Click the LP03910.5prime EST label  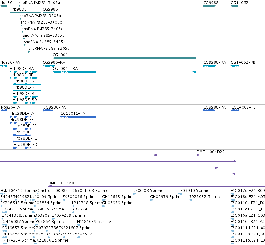coord(194,191)
